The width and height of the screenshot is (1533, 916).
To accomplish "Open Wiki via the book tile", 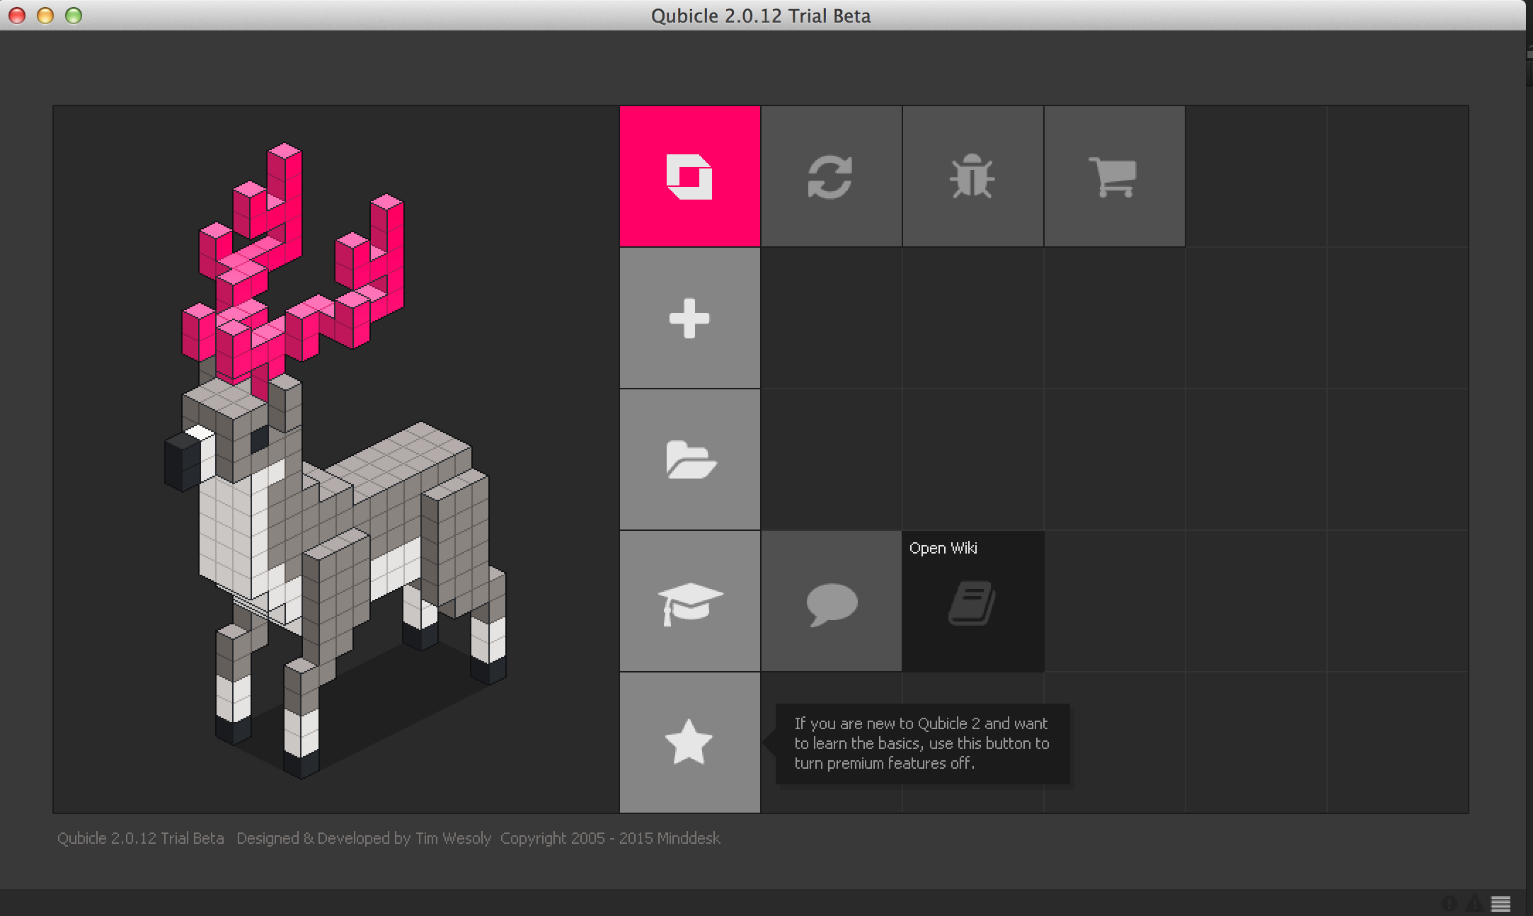I will (972, 601).
